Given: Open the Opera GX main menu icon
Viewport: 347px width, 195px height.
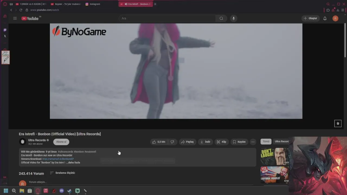Looking at the screenshot, I should (x=5, y=4).
